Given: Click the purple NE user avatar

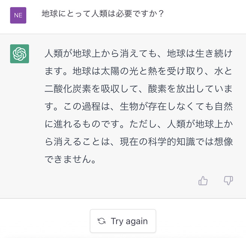Looking at the screenshot, I should tap(18, 15).
